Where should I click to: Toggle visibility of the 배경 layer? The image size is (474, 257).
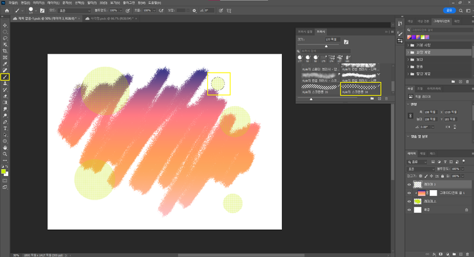click(409, 209)
